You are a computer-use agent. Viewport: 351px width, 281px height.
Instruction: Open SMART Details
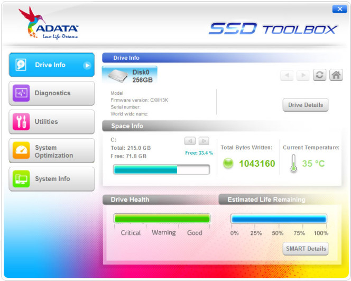click(306, 249)
